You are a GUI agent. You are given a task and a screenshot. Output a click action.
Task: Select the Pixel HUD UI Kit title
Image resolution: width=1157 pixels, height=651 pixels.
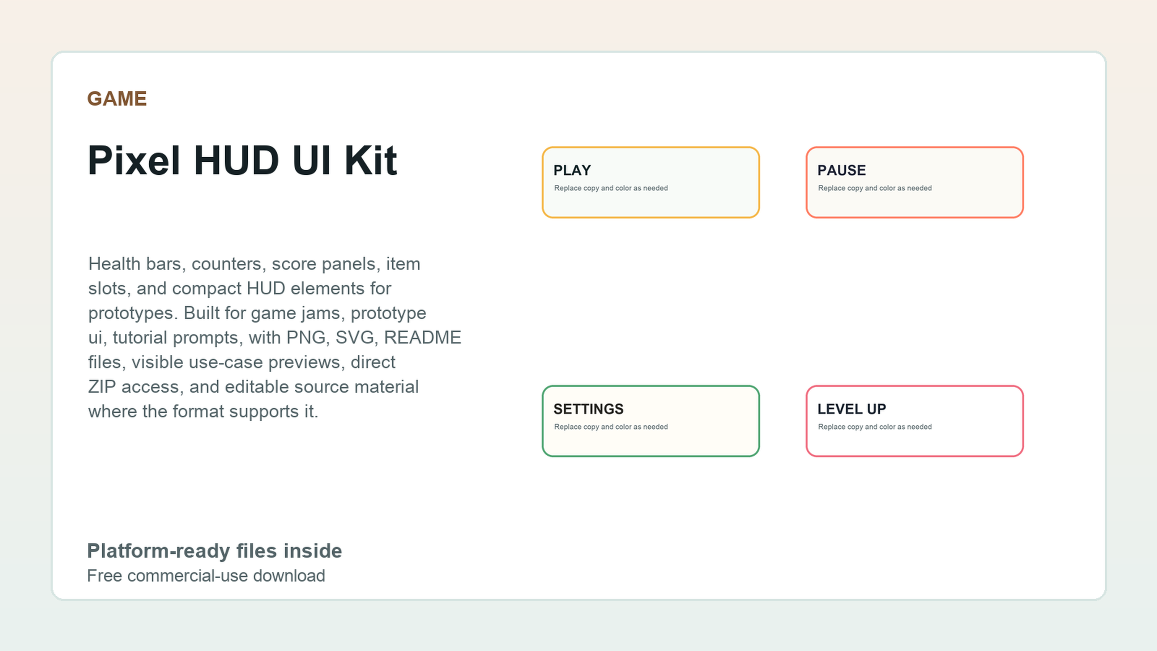[243, 160]
